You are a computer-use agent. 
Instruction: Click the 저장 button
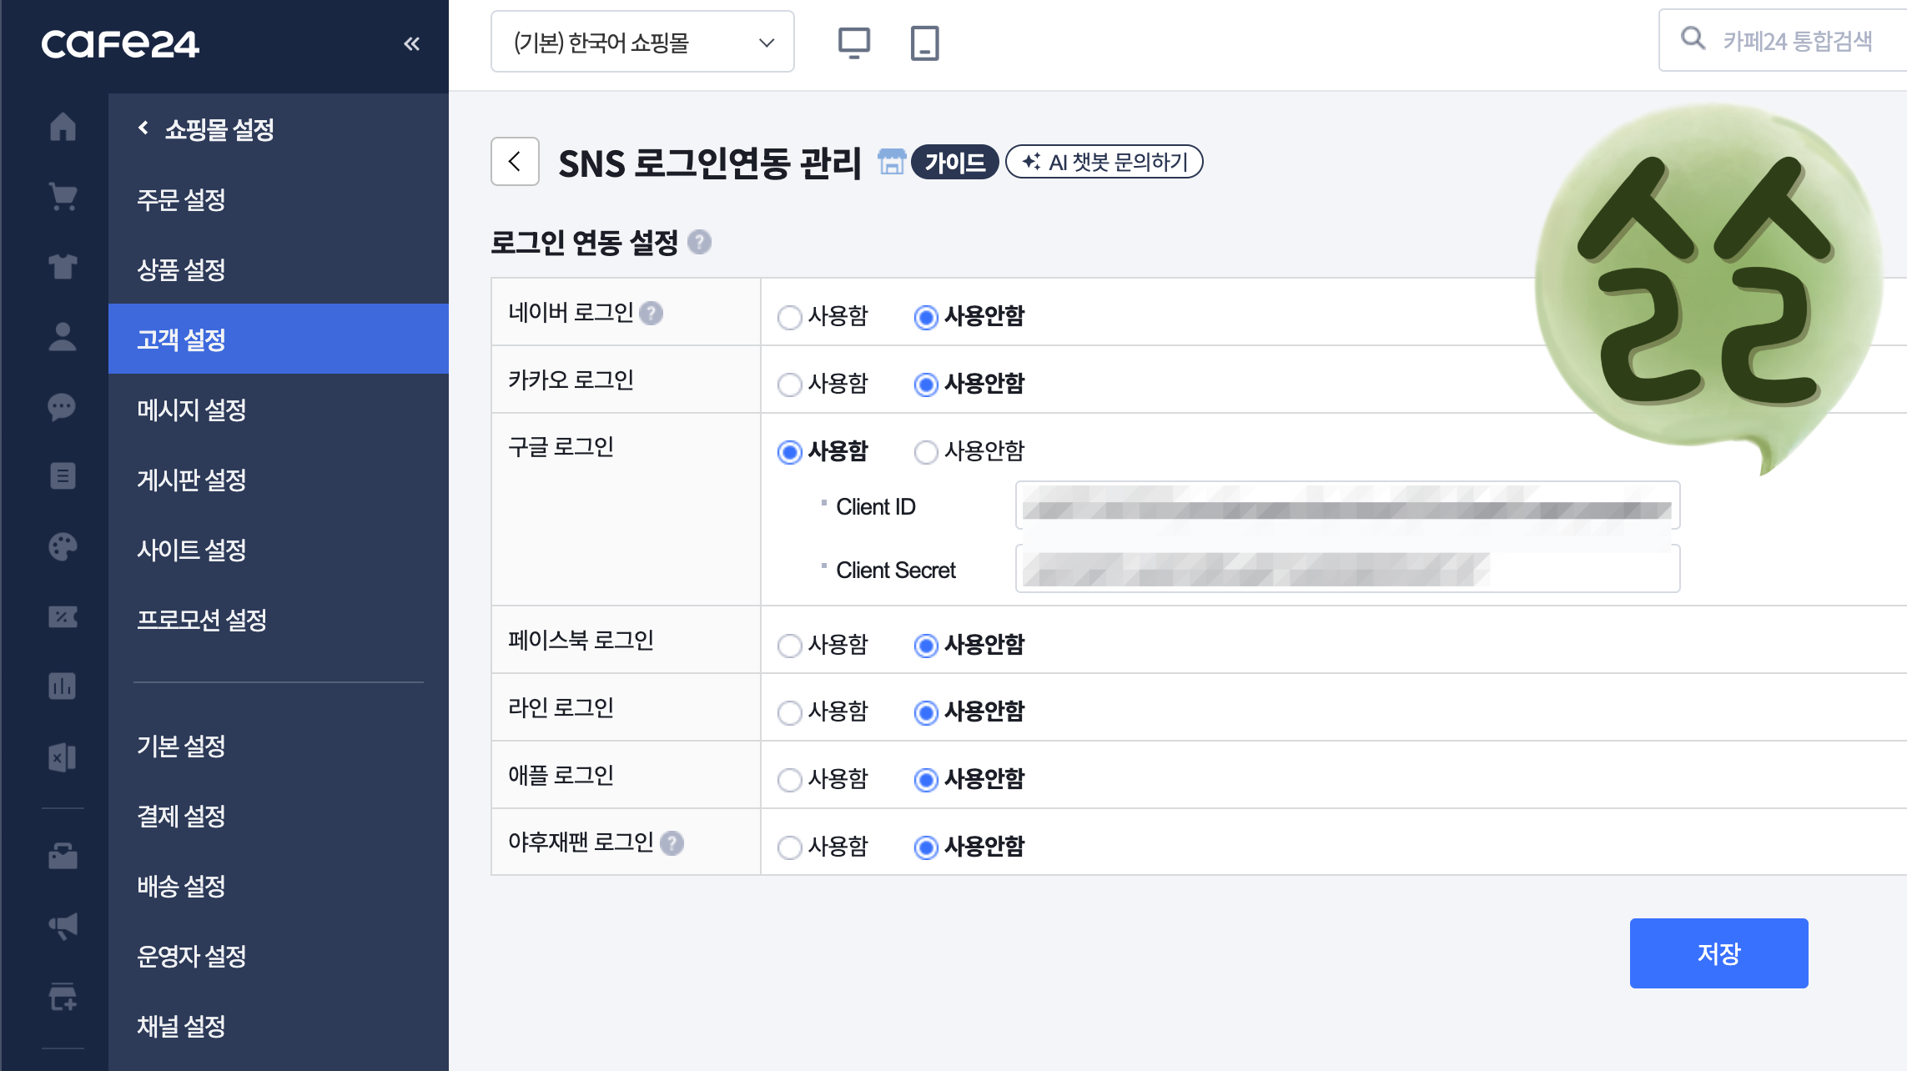[x=1718, y=953]
